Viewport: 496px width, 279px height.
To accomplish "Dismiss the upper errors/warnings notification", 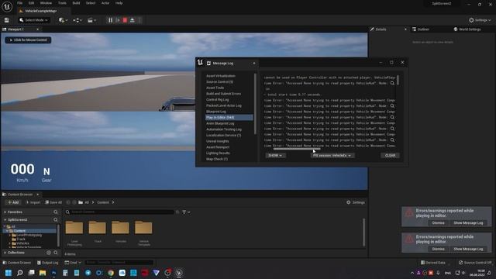I will coord(438,223).
